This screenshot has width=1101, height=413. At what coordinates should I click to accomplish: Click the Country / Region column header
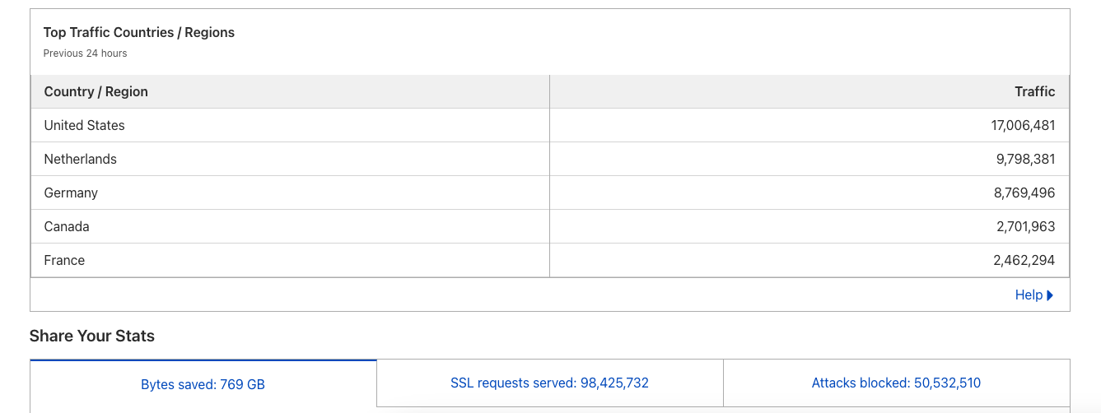290,91
